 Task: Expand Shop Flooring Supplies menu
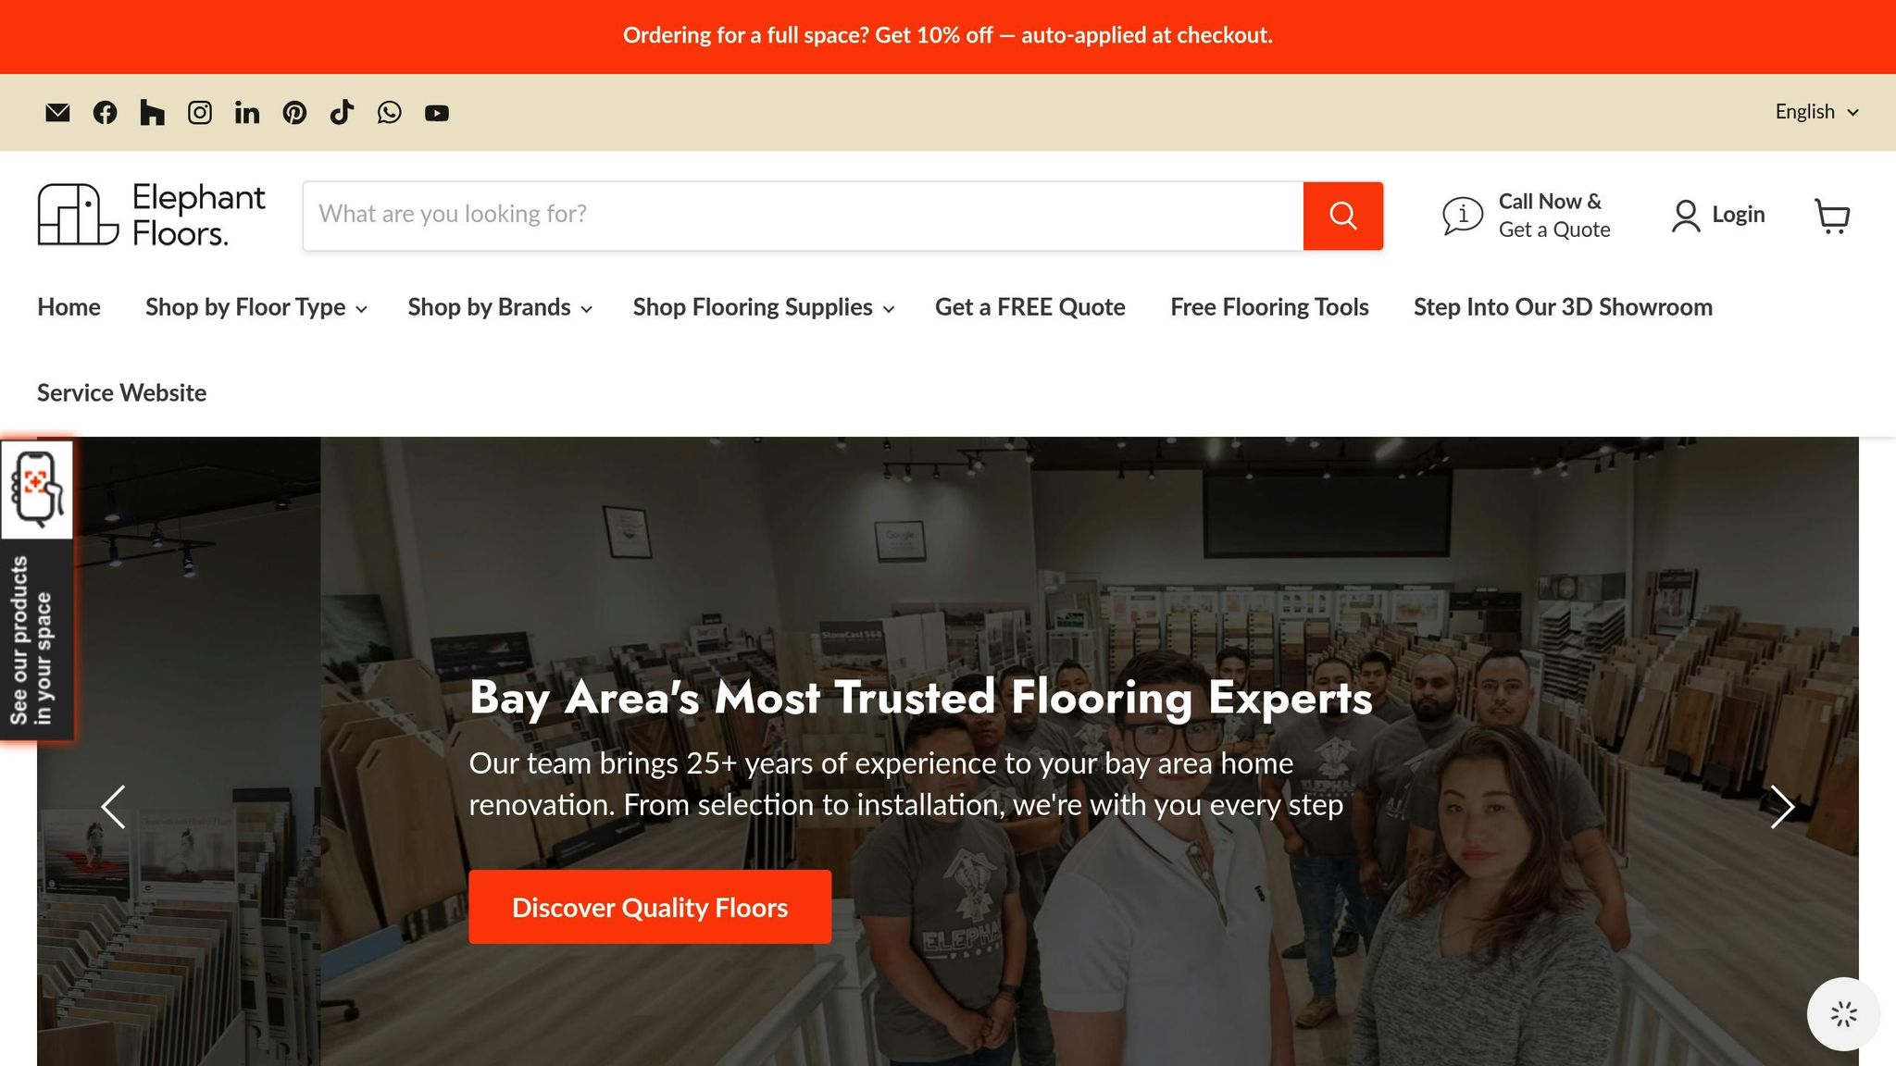[764, 307]
